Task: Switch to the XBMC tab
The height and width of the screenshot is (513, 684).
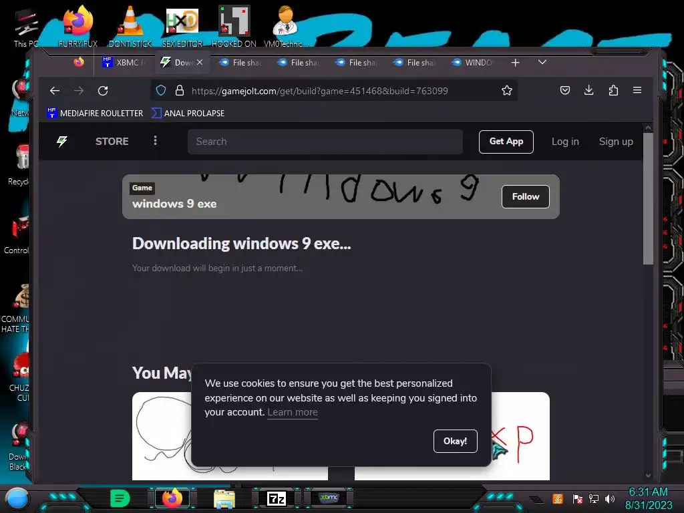Action: (x=124, y=62)
